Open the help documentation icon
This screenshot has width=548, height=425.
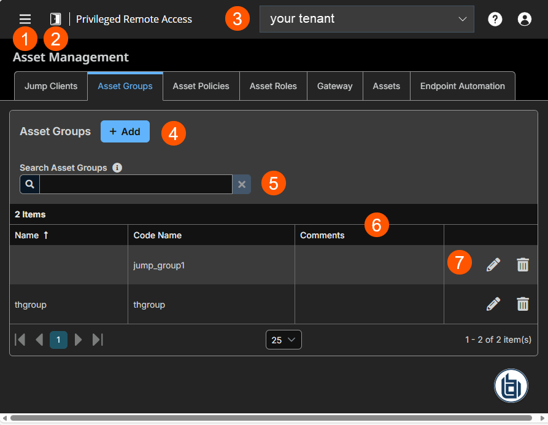click(x=495, y=19)
